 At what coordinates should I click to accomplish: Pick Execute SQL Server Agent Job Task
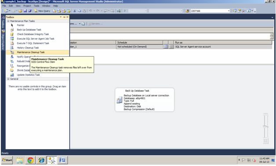tap(36, 39)
